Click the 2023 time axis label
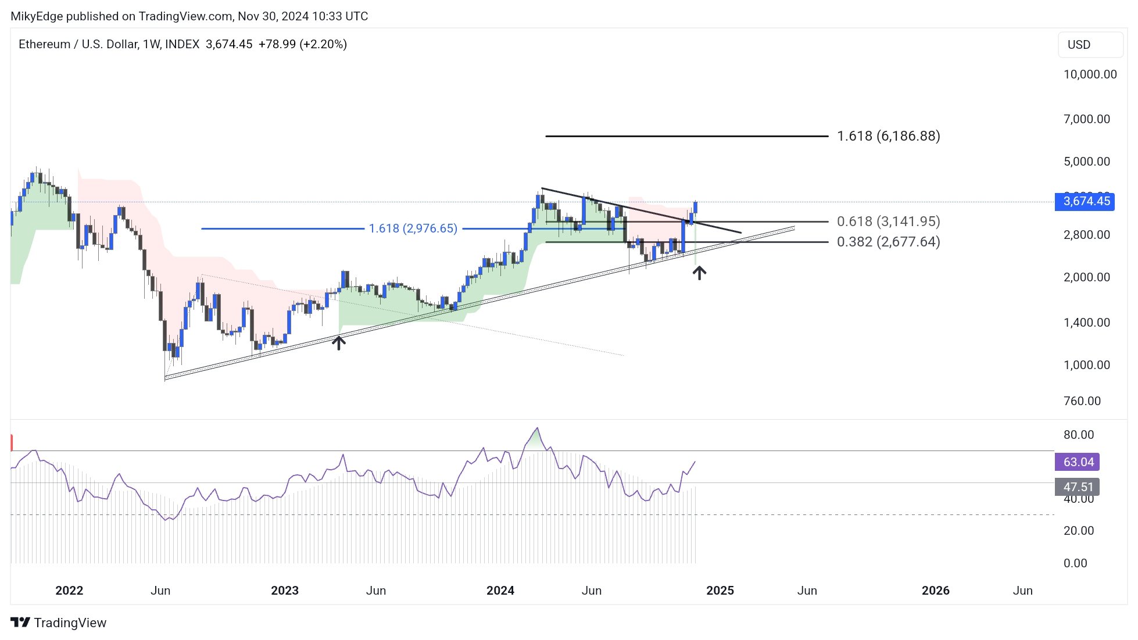The width and height of the screenshot is (1138, 640). (x=285, y=591)
